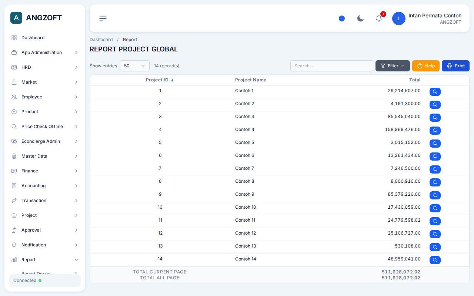Click the Connected status indicator
This screenshot has width=474, height=296.
(x=45, y=280)
